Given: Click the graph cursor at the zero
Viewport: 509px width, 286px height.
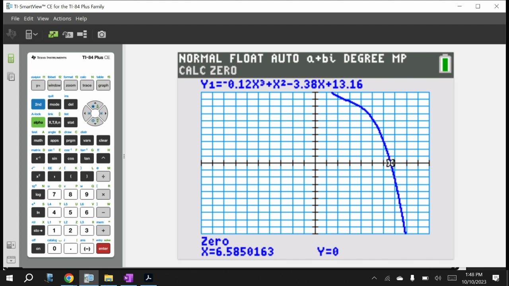Looking at the screenshot, I should pos(390,163).
